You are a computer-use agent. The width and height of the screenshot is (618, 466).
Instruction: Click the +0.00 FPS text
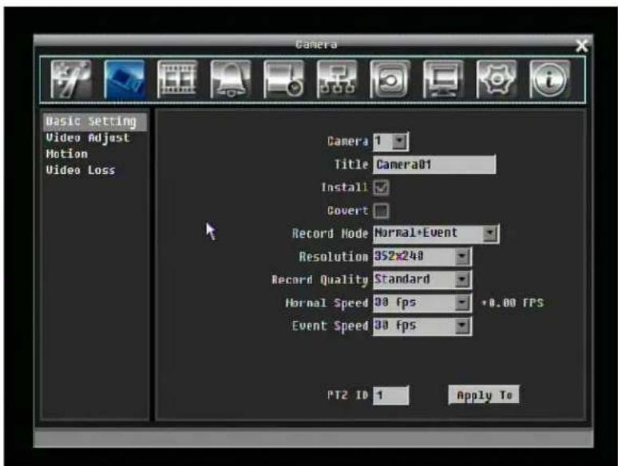pos(513,303)
